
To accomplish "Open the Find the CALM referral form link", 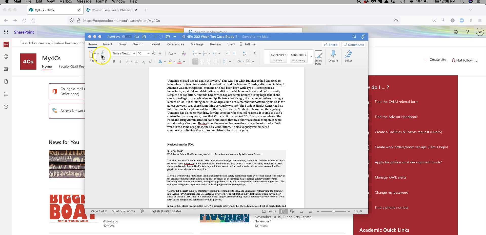I will coord(396,102).
